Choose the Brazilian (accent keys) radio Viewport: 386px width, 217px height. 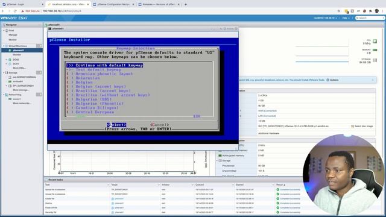[70, 91]
